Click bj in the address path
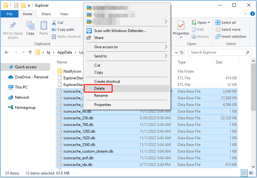257x178 pixels. [x=49, y=52]
